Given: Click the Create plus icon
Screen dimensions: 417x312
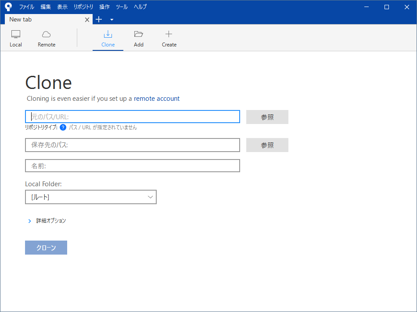Looking at the screenshot, I should click(x=169, y=35).
